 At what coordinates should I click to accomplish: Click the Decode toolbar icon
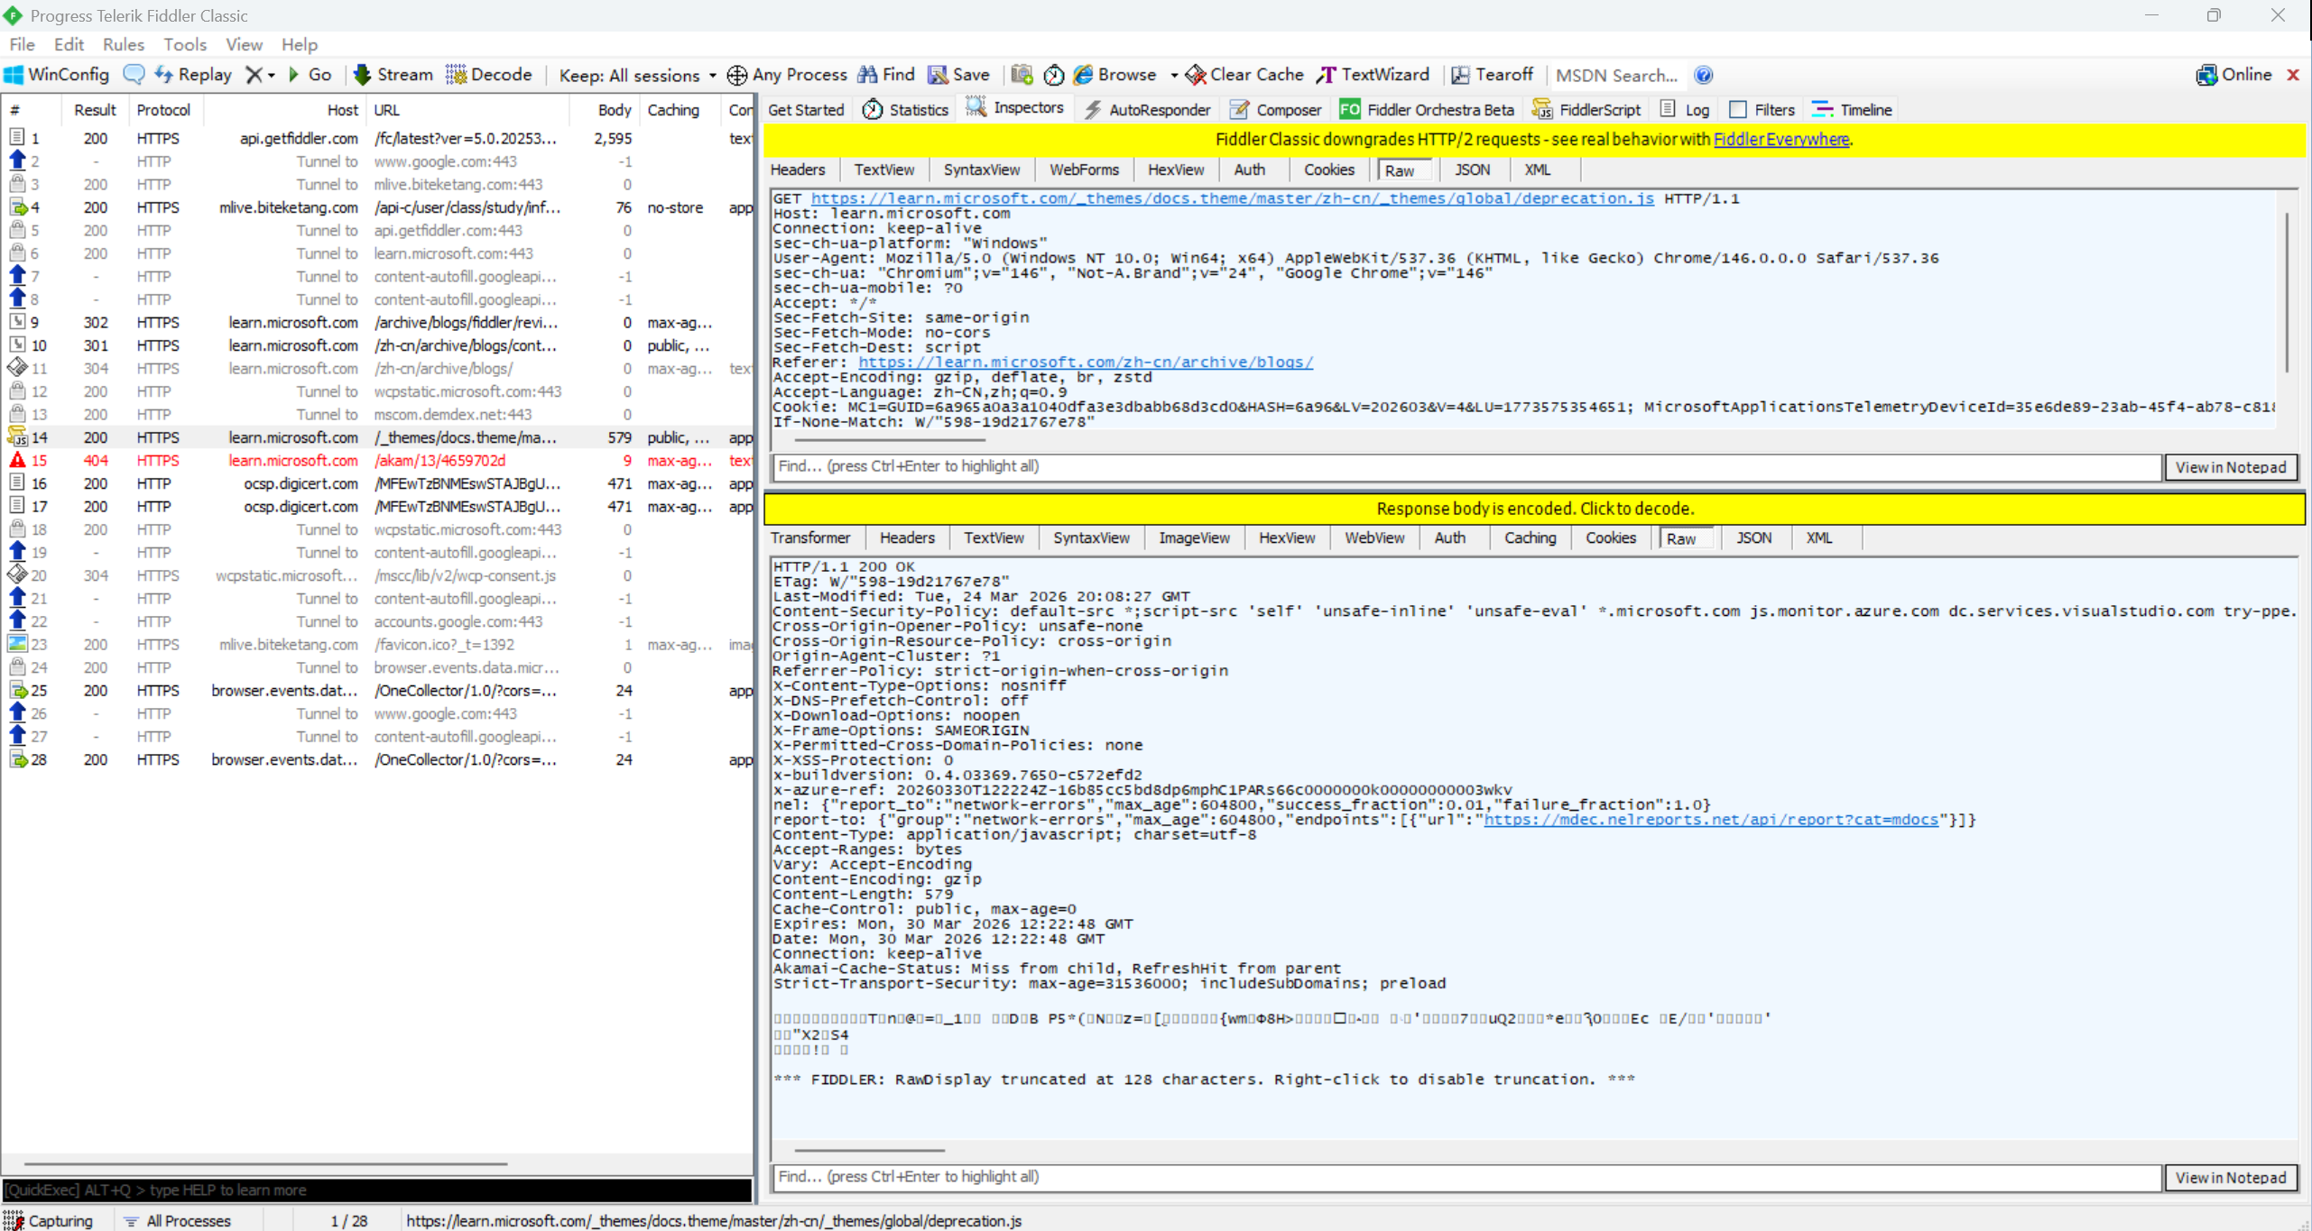(x=457, y=75)
